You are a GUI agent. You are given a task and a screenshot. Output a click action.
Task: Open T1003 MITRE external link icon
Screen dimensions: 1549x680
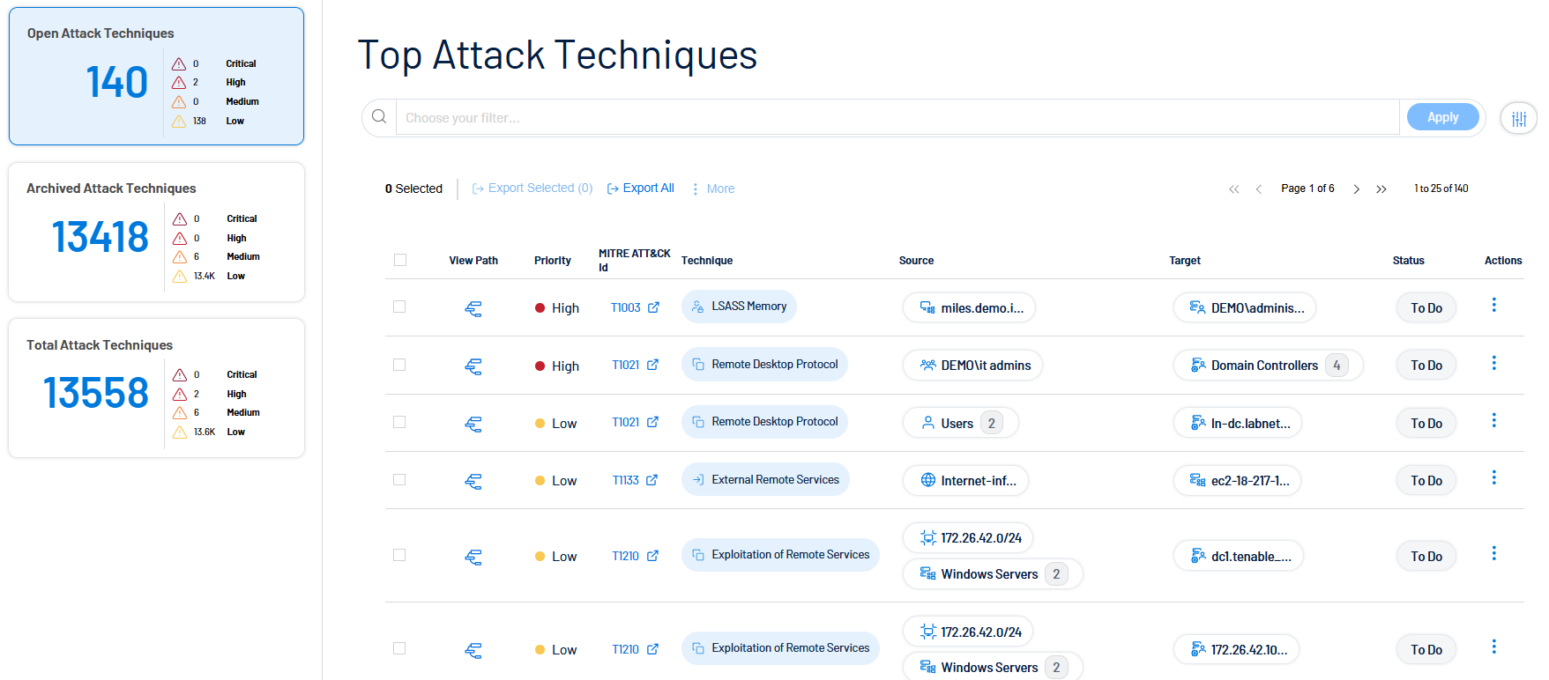[x=653, y=307]
